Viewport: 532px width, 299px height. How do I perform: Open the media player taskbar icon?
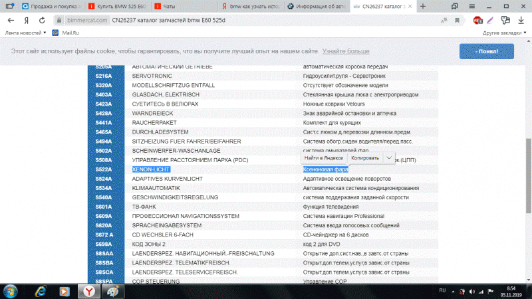tap(64, 292)
